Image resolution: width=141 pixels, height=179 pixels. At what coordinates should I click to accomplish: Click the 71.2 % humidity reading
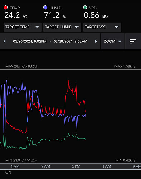(x=55, y=15)
